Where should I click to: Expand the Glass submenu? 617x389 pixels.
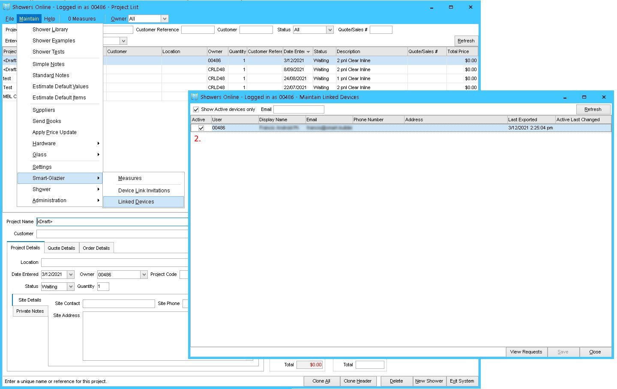[60, 155]
